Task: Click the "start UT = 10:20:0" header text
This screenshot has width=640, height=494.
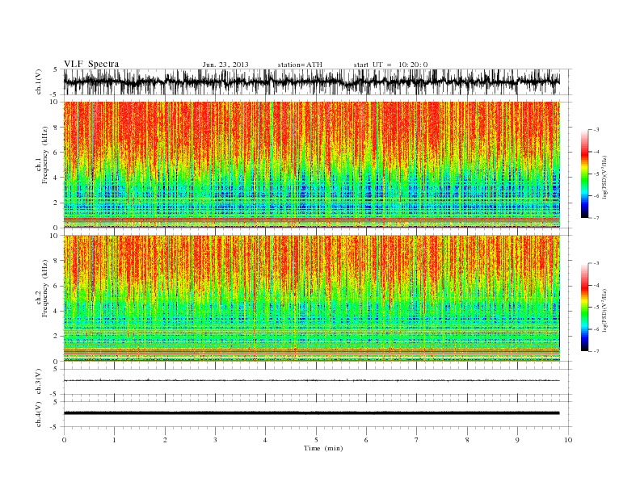Action: click(x=390, y=65)
